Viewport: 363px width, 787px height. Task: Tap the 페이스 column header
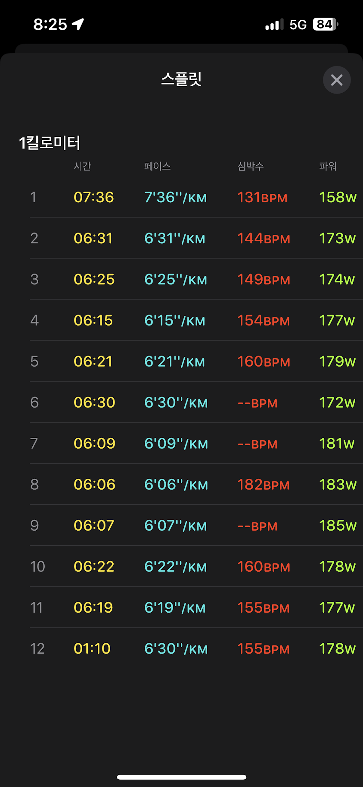[x=157, y=166]
